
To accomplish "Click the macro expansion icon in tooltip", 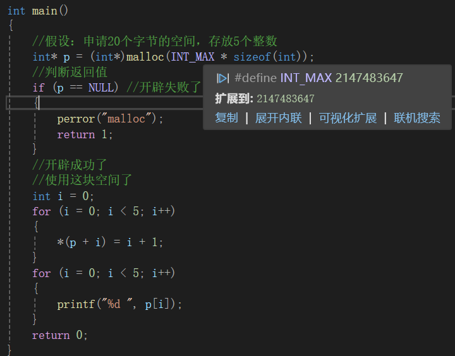I will [222, 78].
